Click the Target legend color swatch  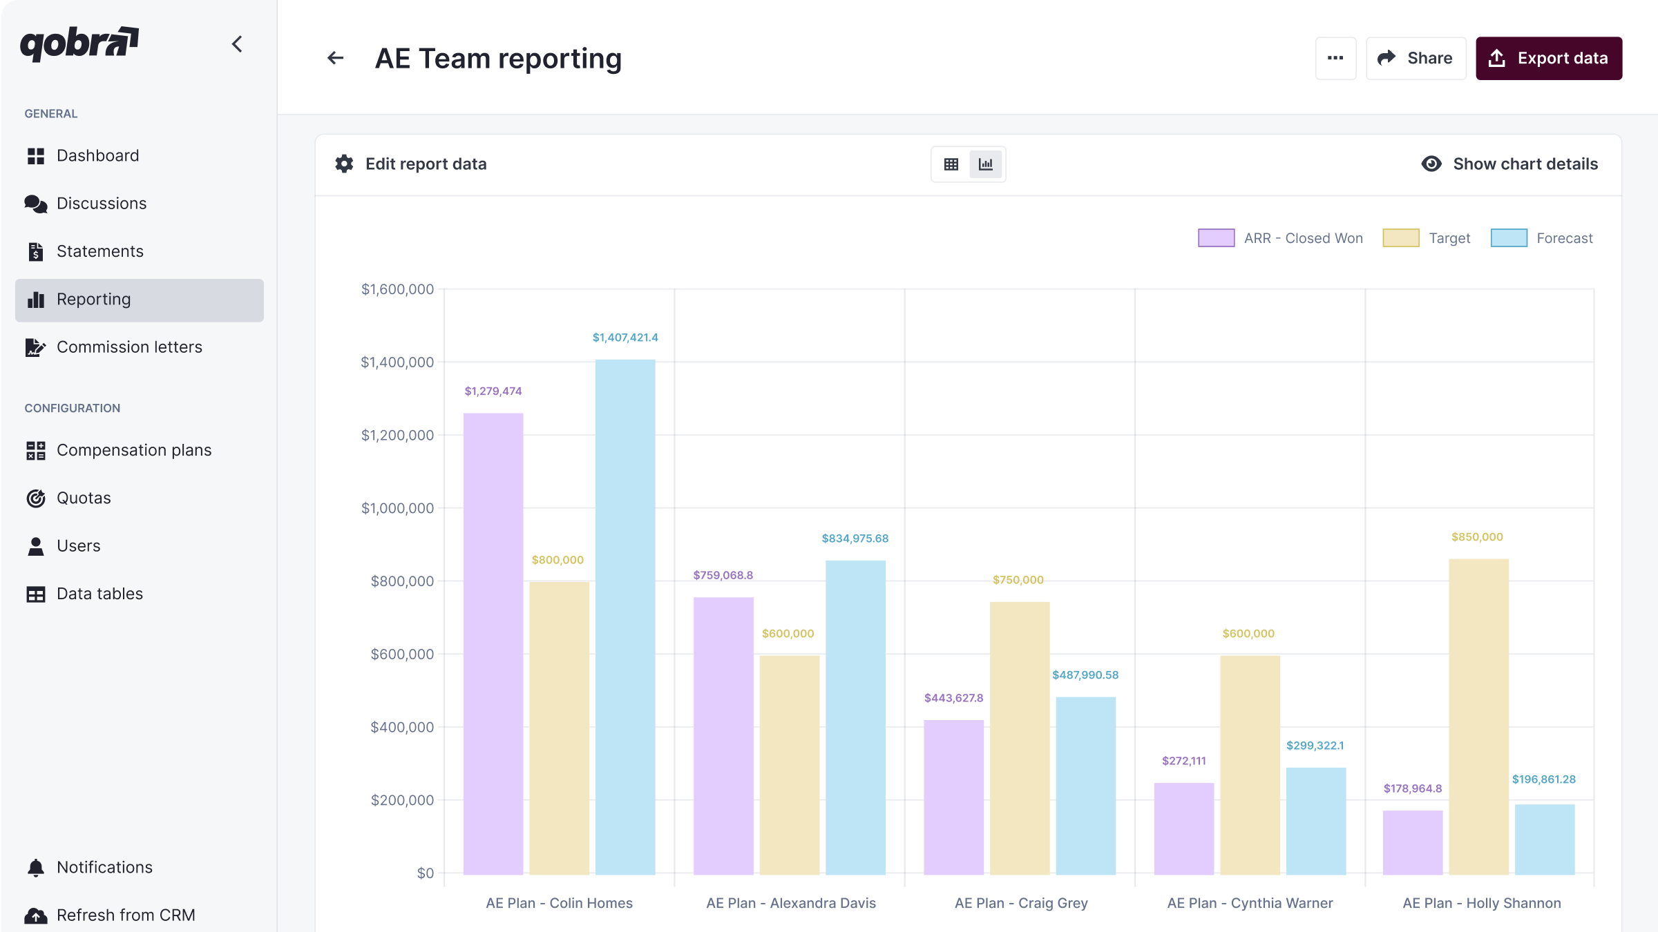click(1401, 237)
